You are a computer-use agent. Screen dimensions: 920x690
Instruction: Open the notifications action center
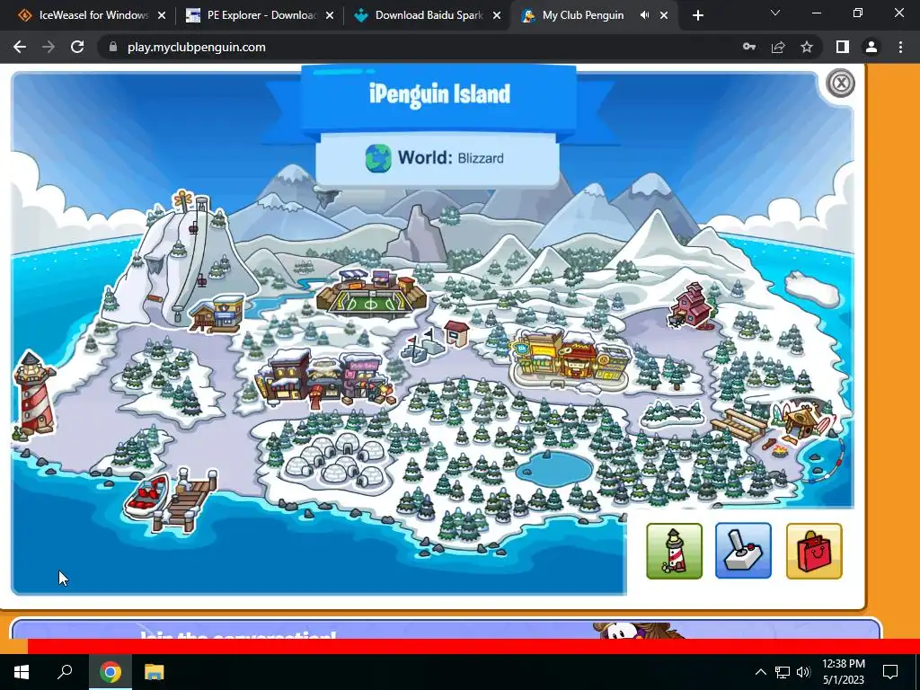pyautogui.click(x=890, y=672)
